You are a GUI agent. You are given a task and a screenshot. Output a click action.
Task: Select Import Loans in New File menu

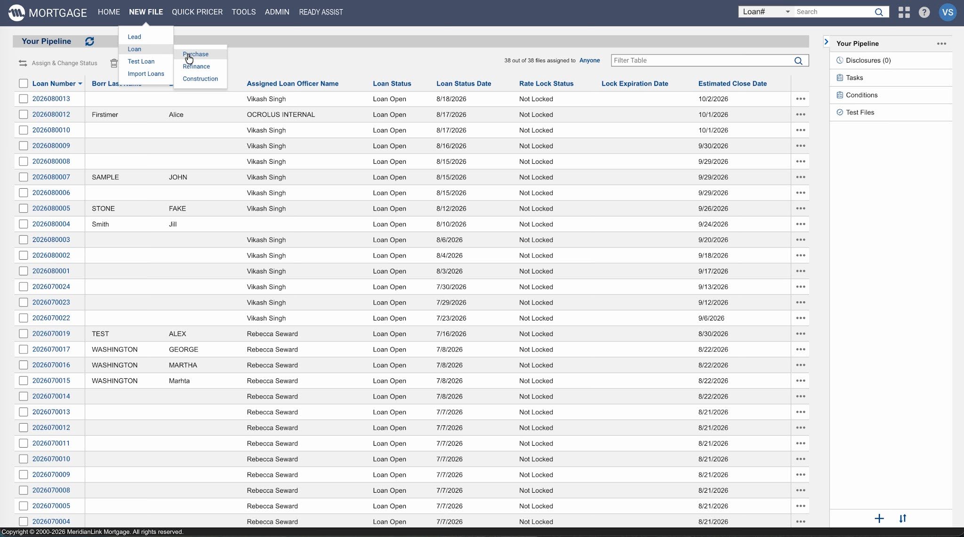[x=146, y=74]
